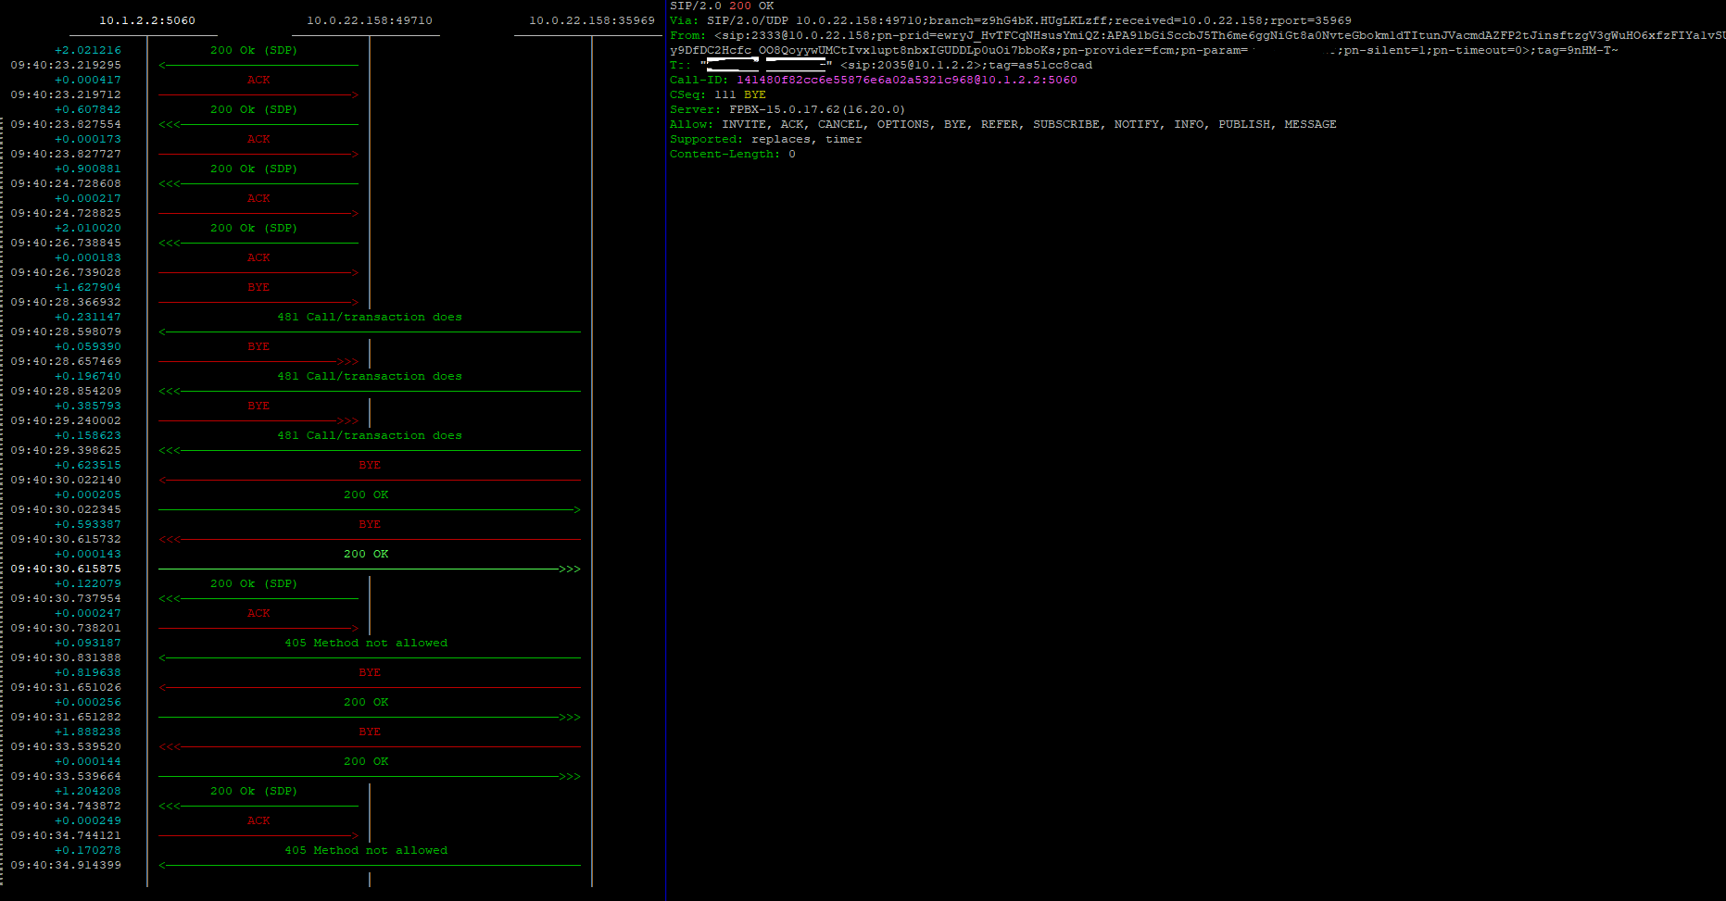Select the first 200 Ok (SDP) message
The height and width of the screenshot is (901, 1726).
254,50
